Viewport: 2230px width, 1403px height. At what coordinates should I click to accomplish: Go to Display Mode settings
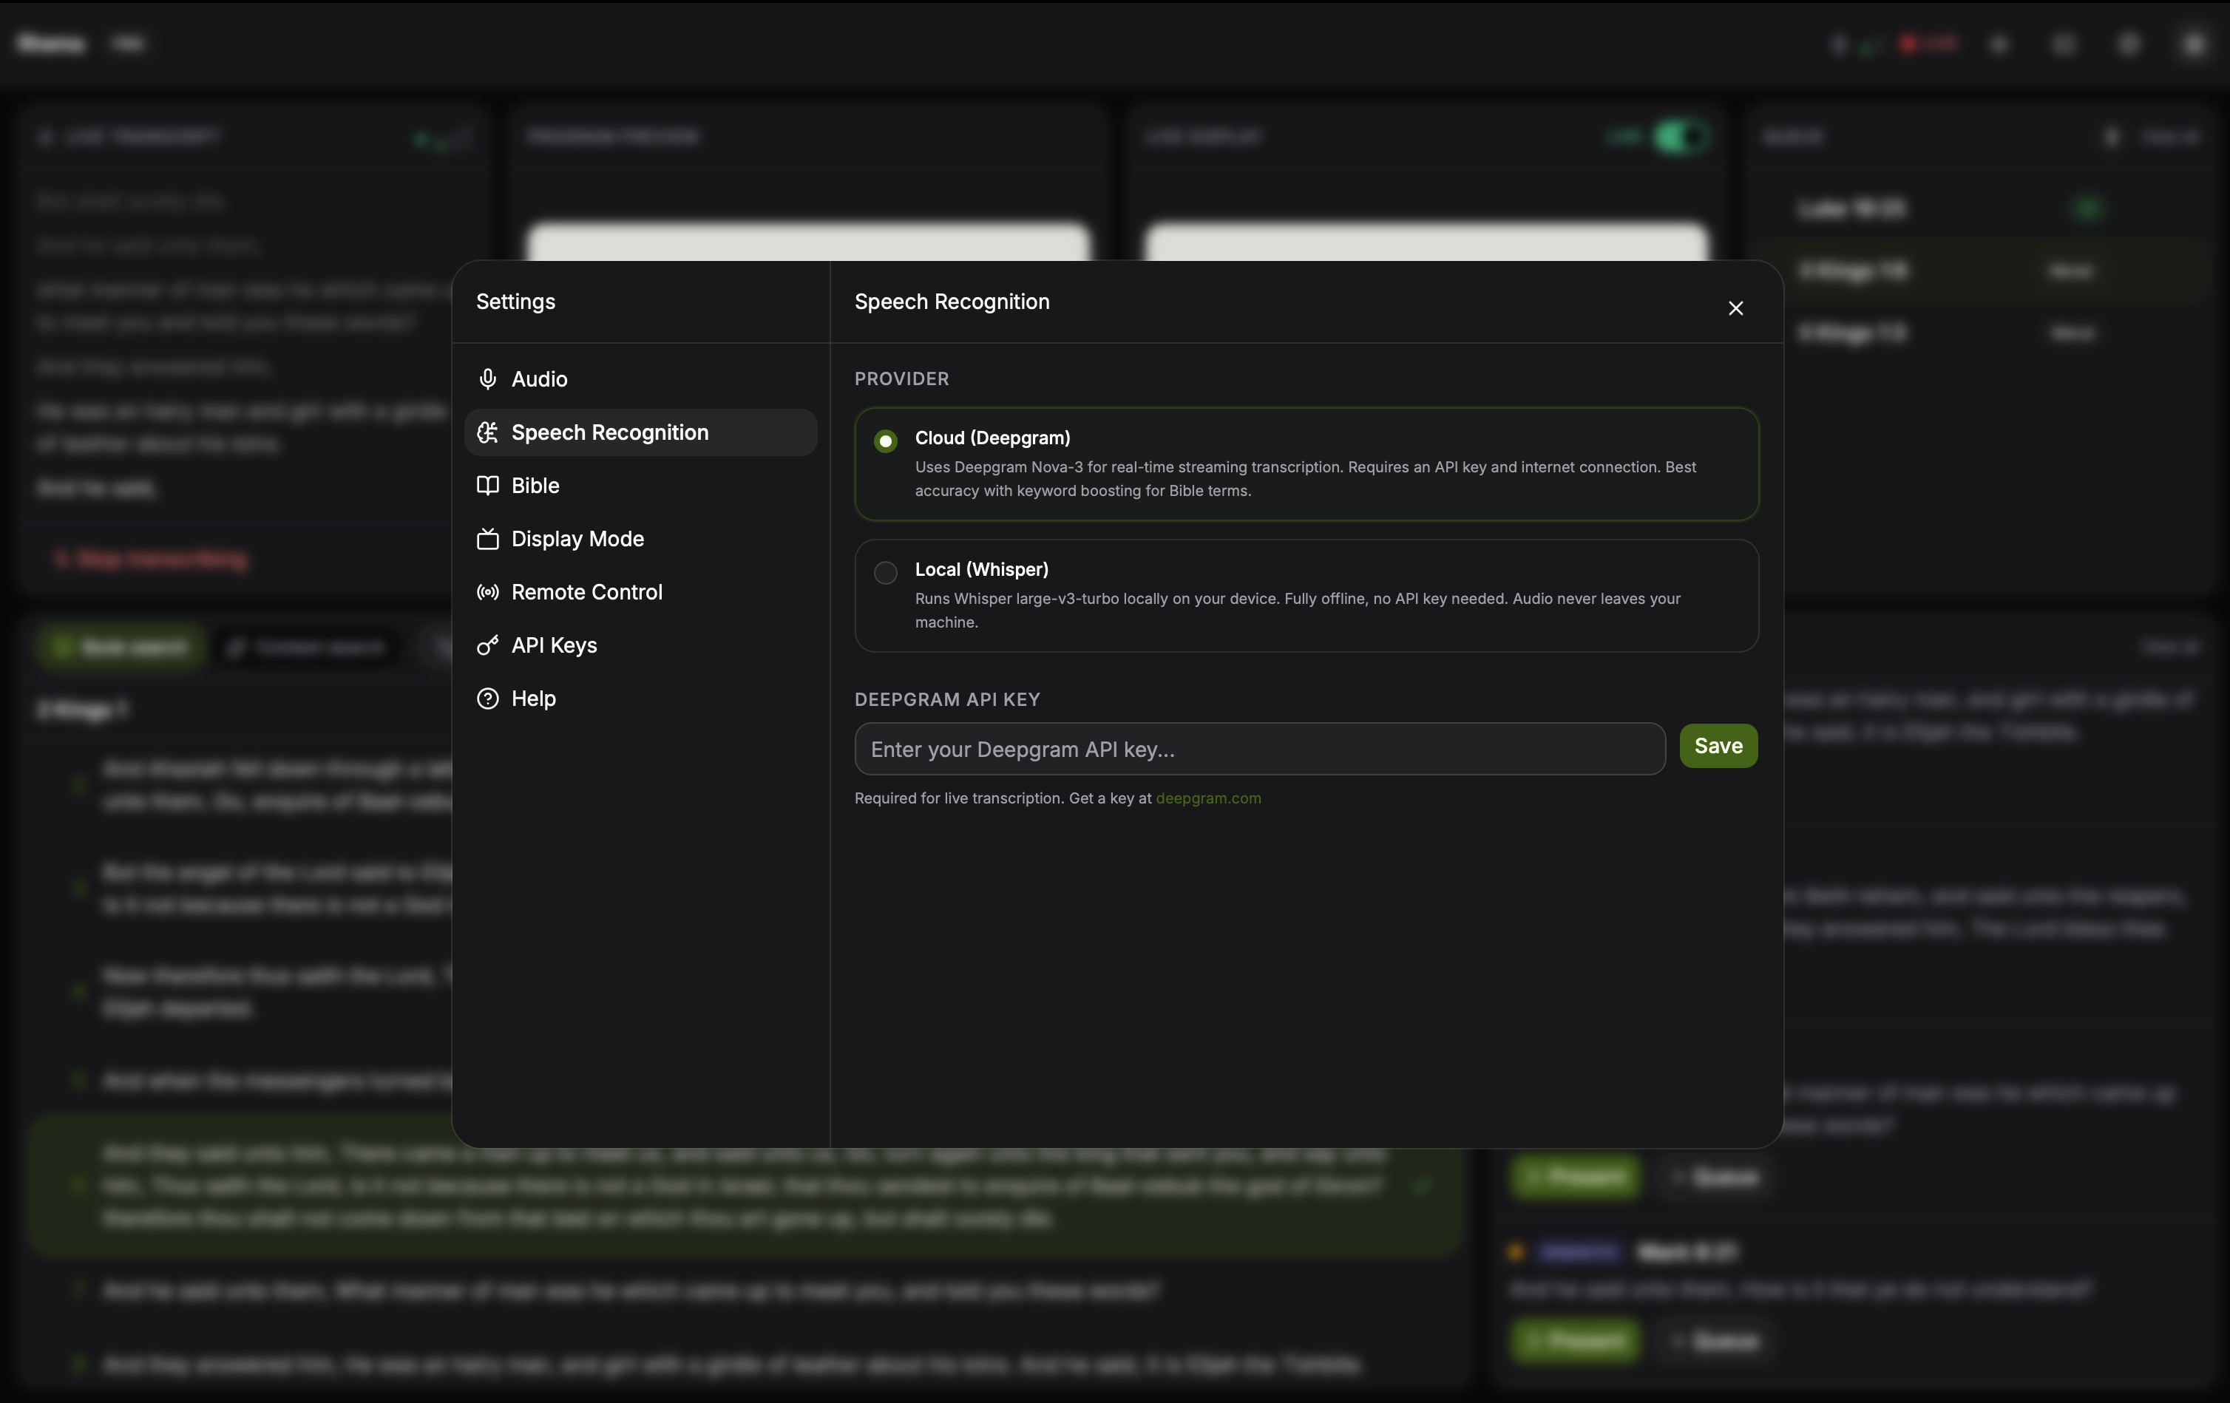pyautogui.click(x=640, y=539)
